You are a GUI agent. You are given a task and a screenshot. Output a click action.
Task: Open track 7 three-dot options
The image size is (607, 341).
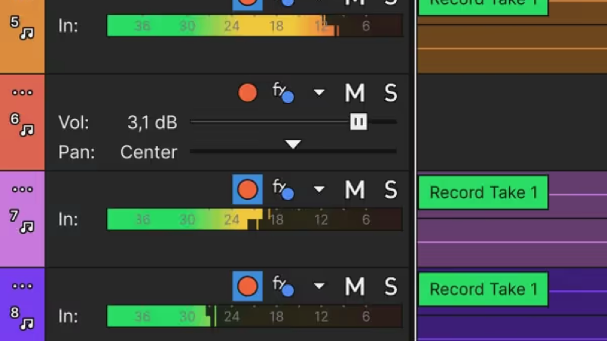point(23,189)
